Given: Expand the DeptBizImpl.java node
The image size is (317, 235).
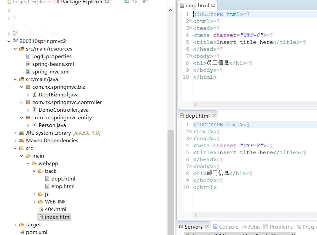Looking at the screenshot, I should pyautogui.click(x=28, y=95).
